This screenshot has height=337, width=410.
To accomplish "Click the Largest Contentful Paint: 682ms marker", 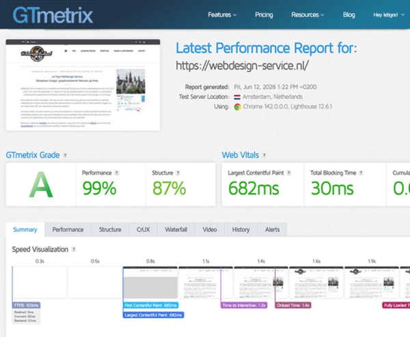I will click(153, 315).
